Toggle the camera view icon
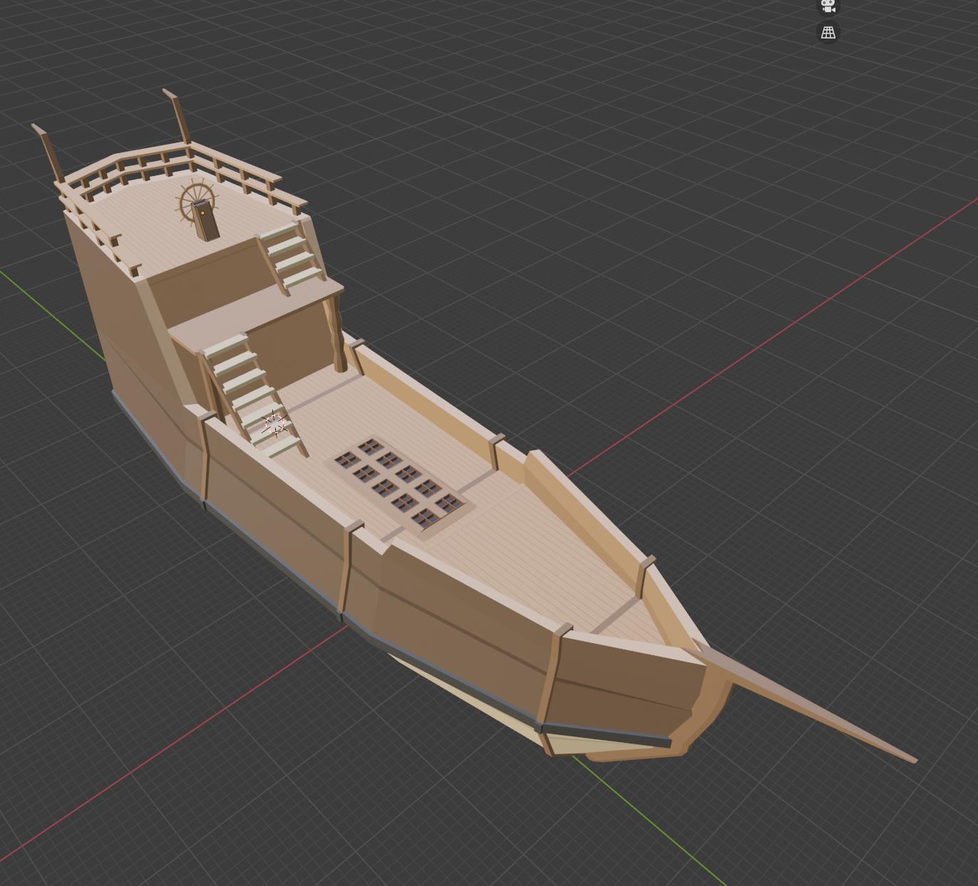Image resolution: width=978 pixels, height=886 pixels. tap(828, 6)
